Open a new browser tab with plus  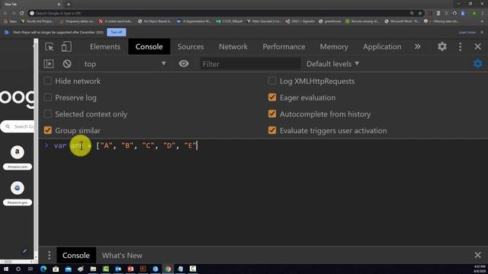[69, 4]
